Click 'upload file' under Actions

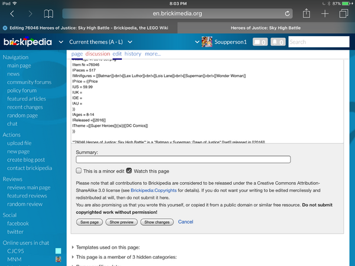[20, 143]
